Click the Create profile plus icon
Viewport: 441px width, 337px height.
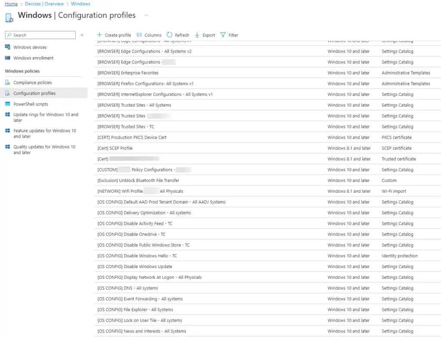(x=99, y=35)
